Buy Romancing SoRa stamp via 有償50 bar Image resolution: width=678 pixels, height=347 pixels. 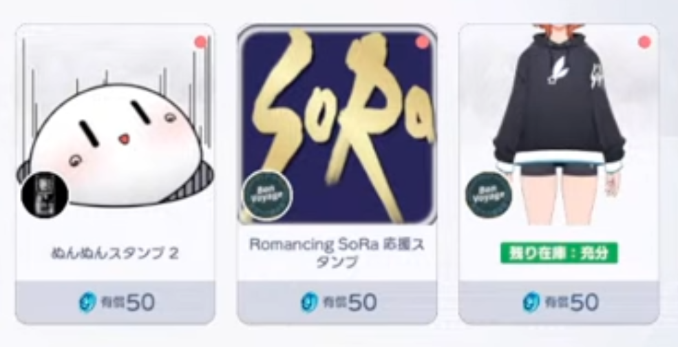(x=337, y=302)
